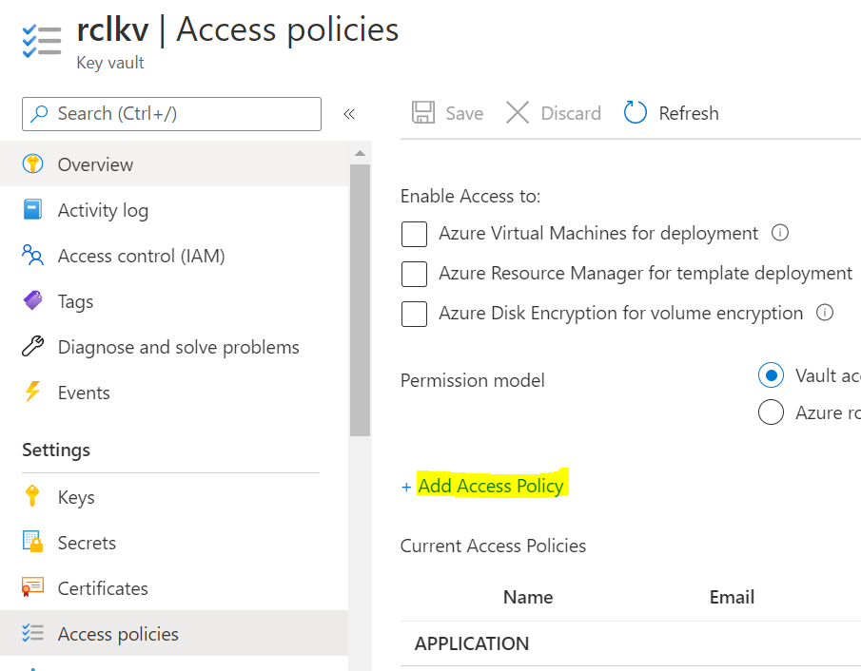Click the Discard button label

571,113
